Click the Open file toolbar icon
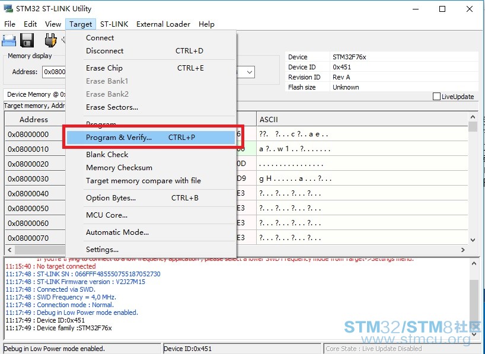This screenshot has width=485, height=354. [x=9, y=40]
